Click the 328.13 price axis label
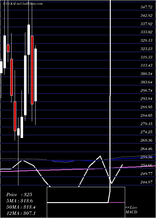 146,40
